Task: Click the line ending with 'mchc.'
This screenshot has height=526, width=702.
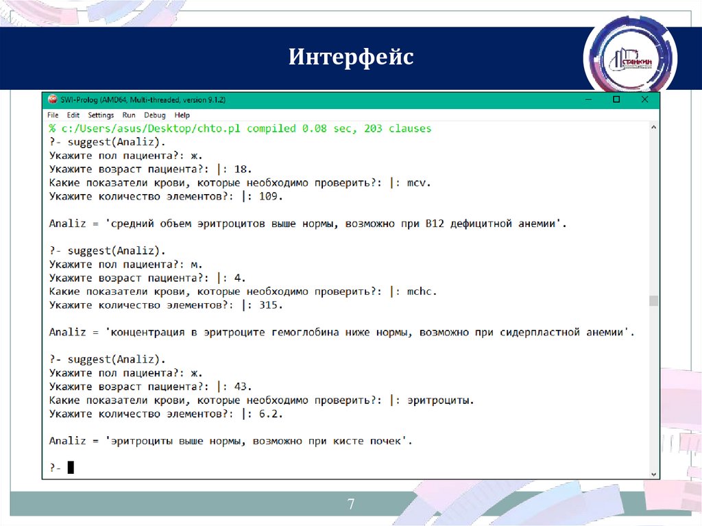Action: click(x=243, y=291)
